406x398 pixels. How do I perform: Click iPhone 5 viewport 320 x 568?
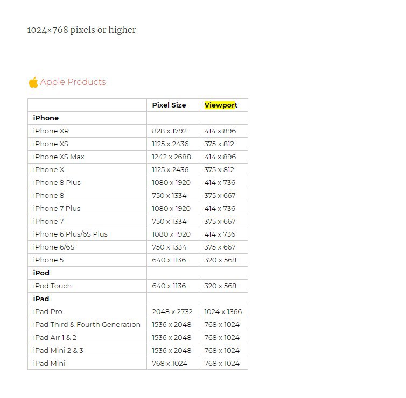[x=220, y=260]
